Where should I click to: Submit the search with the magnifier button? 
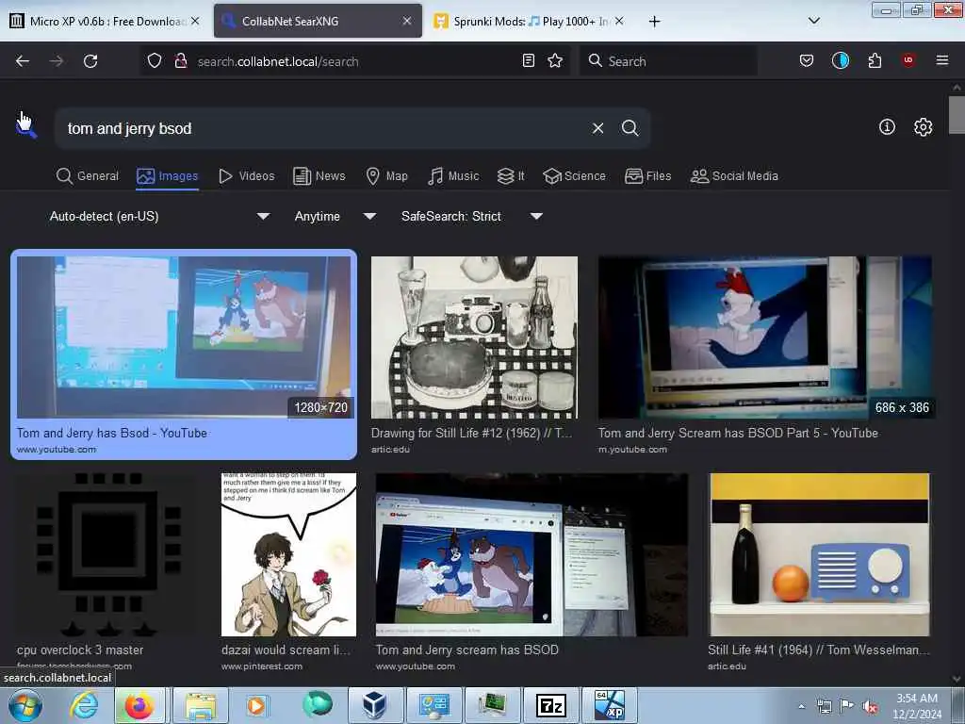pos(630,128)
